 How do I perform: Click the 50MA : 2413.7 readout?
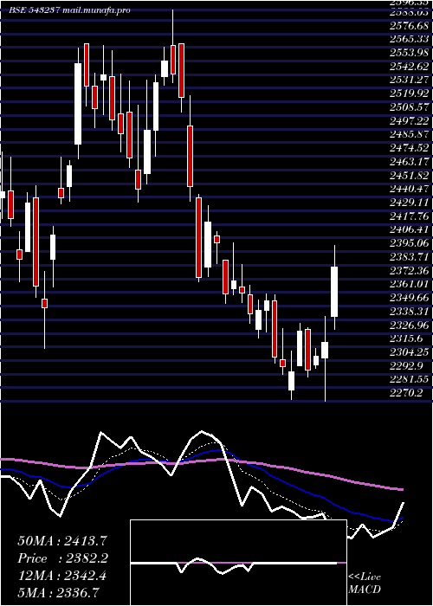[62, 541]
